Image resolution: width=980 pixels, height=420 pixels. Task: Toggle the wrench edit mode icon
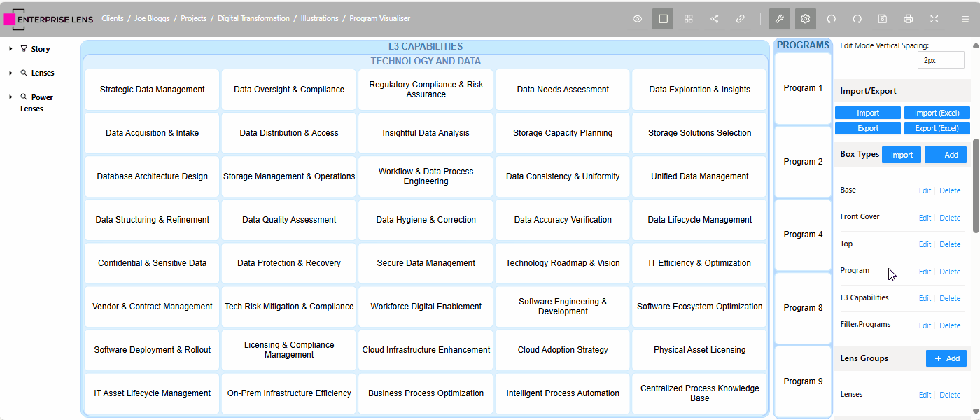point(780,19)
